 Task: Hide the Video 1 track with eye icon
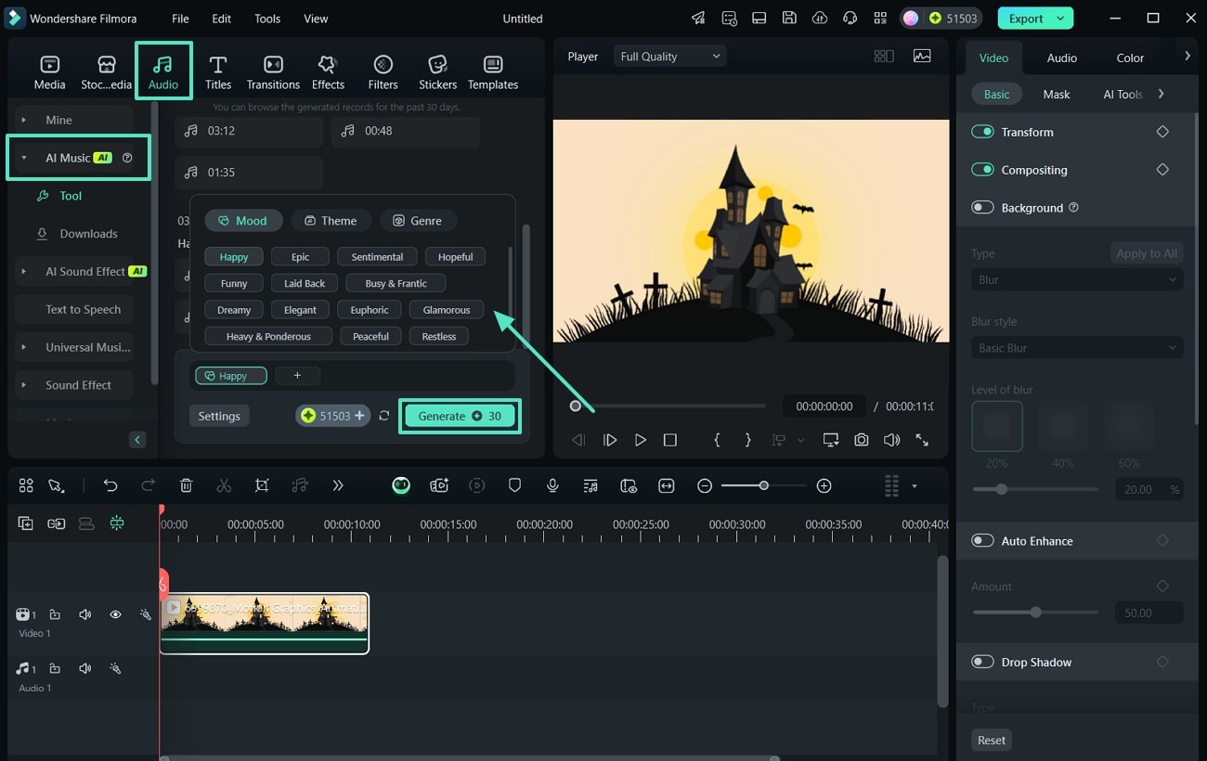pos(115,614)
